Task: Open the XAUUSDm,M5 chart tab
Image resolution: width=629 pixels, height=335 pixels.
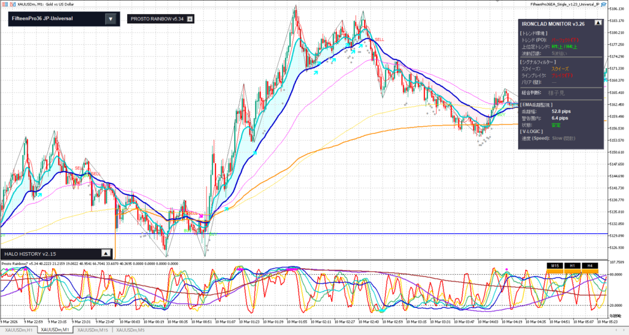Action: click(x=130, y=330)
